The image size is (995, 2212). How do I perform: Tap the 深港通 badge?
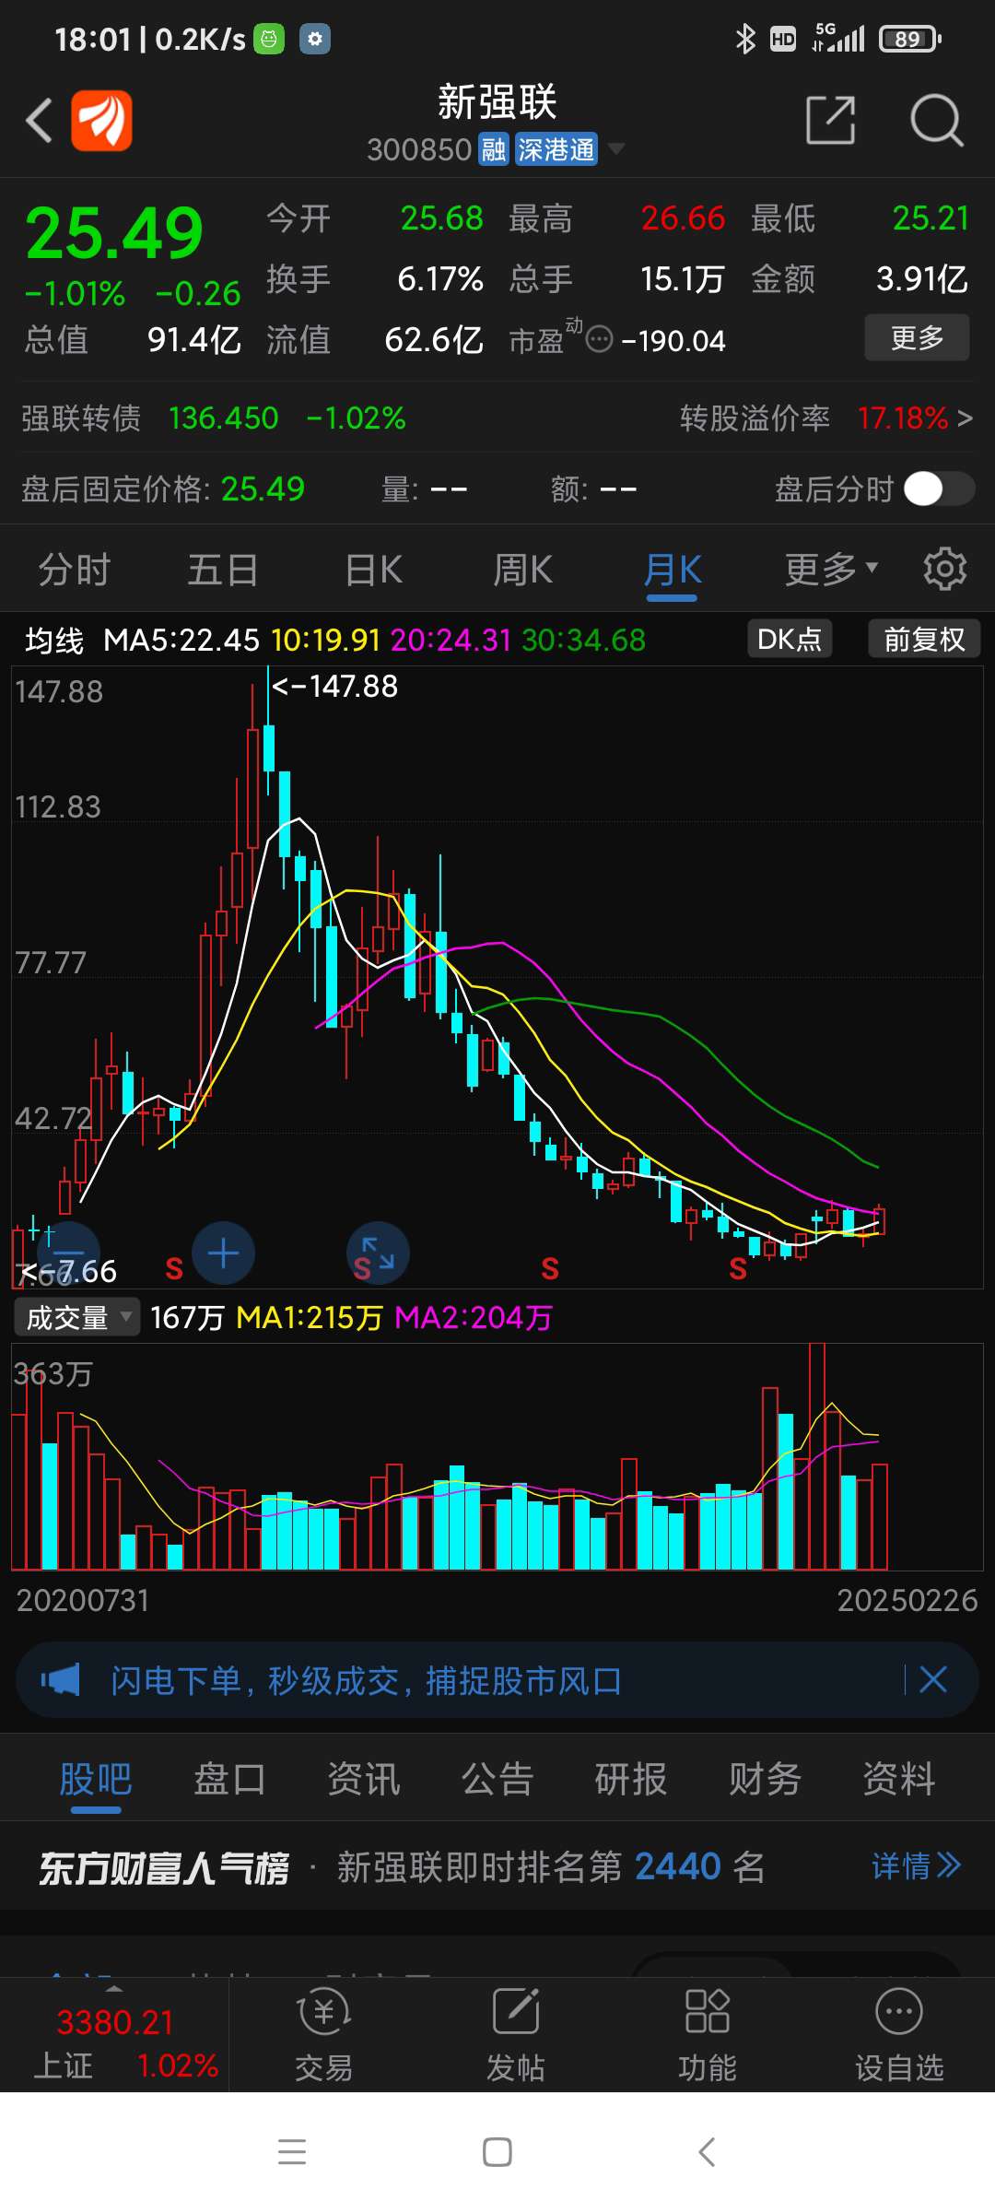pos(556,149)
